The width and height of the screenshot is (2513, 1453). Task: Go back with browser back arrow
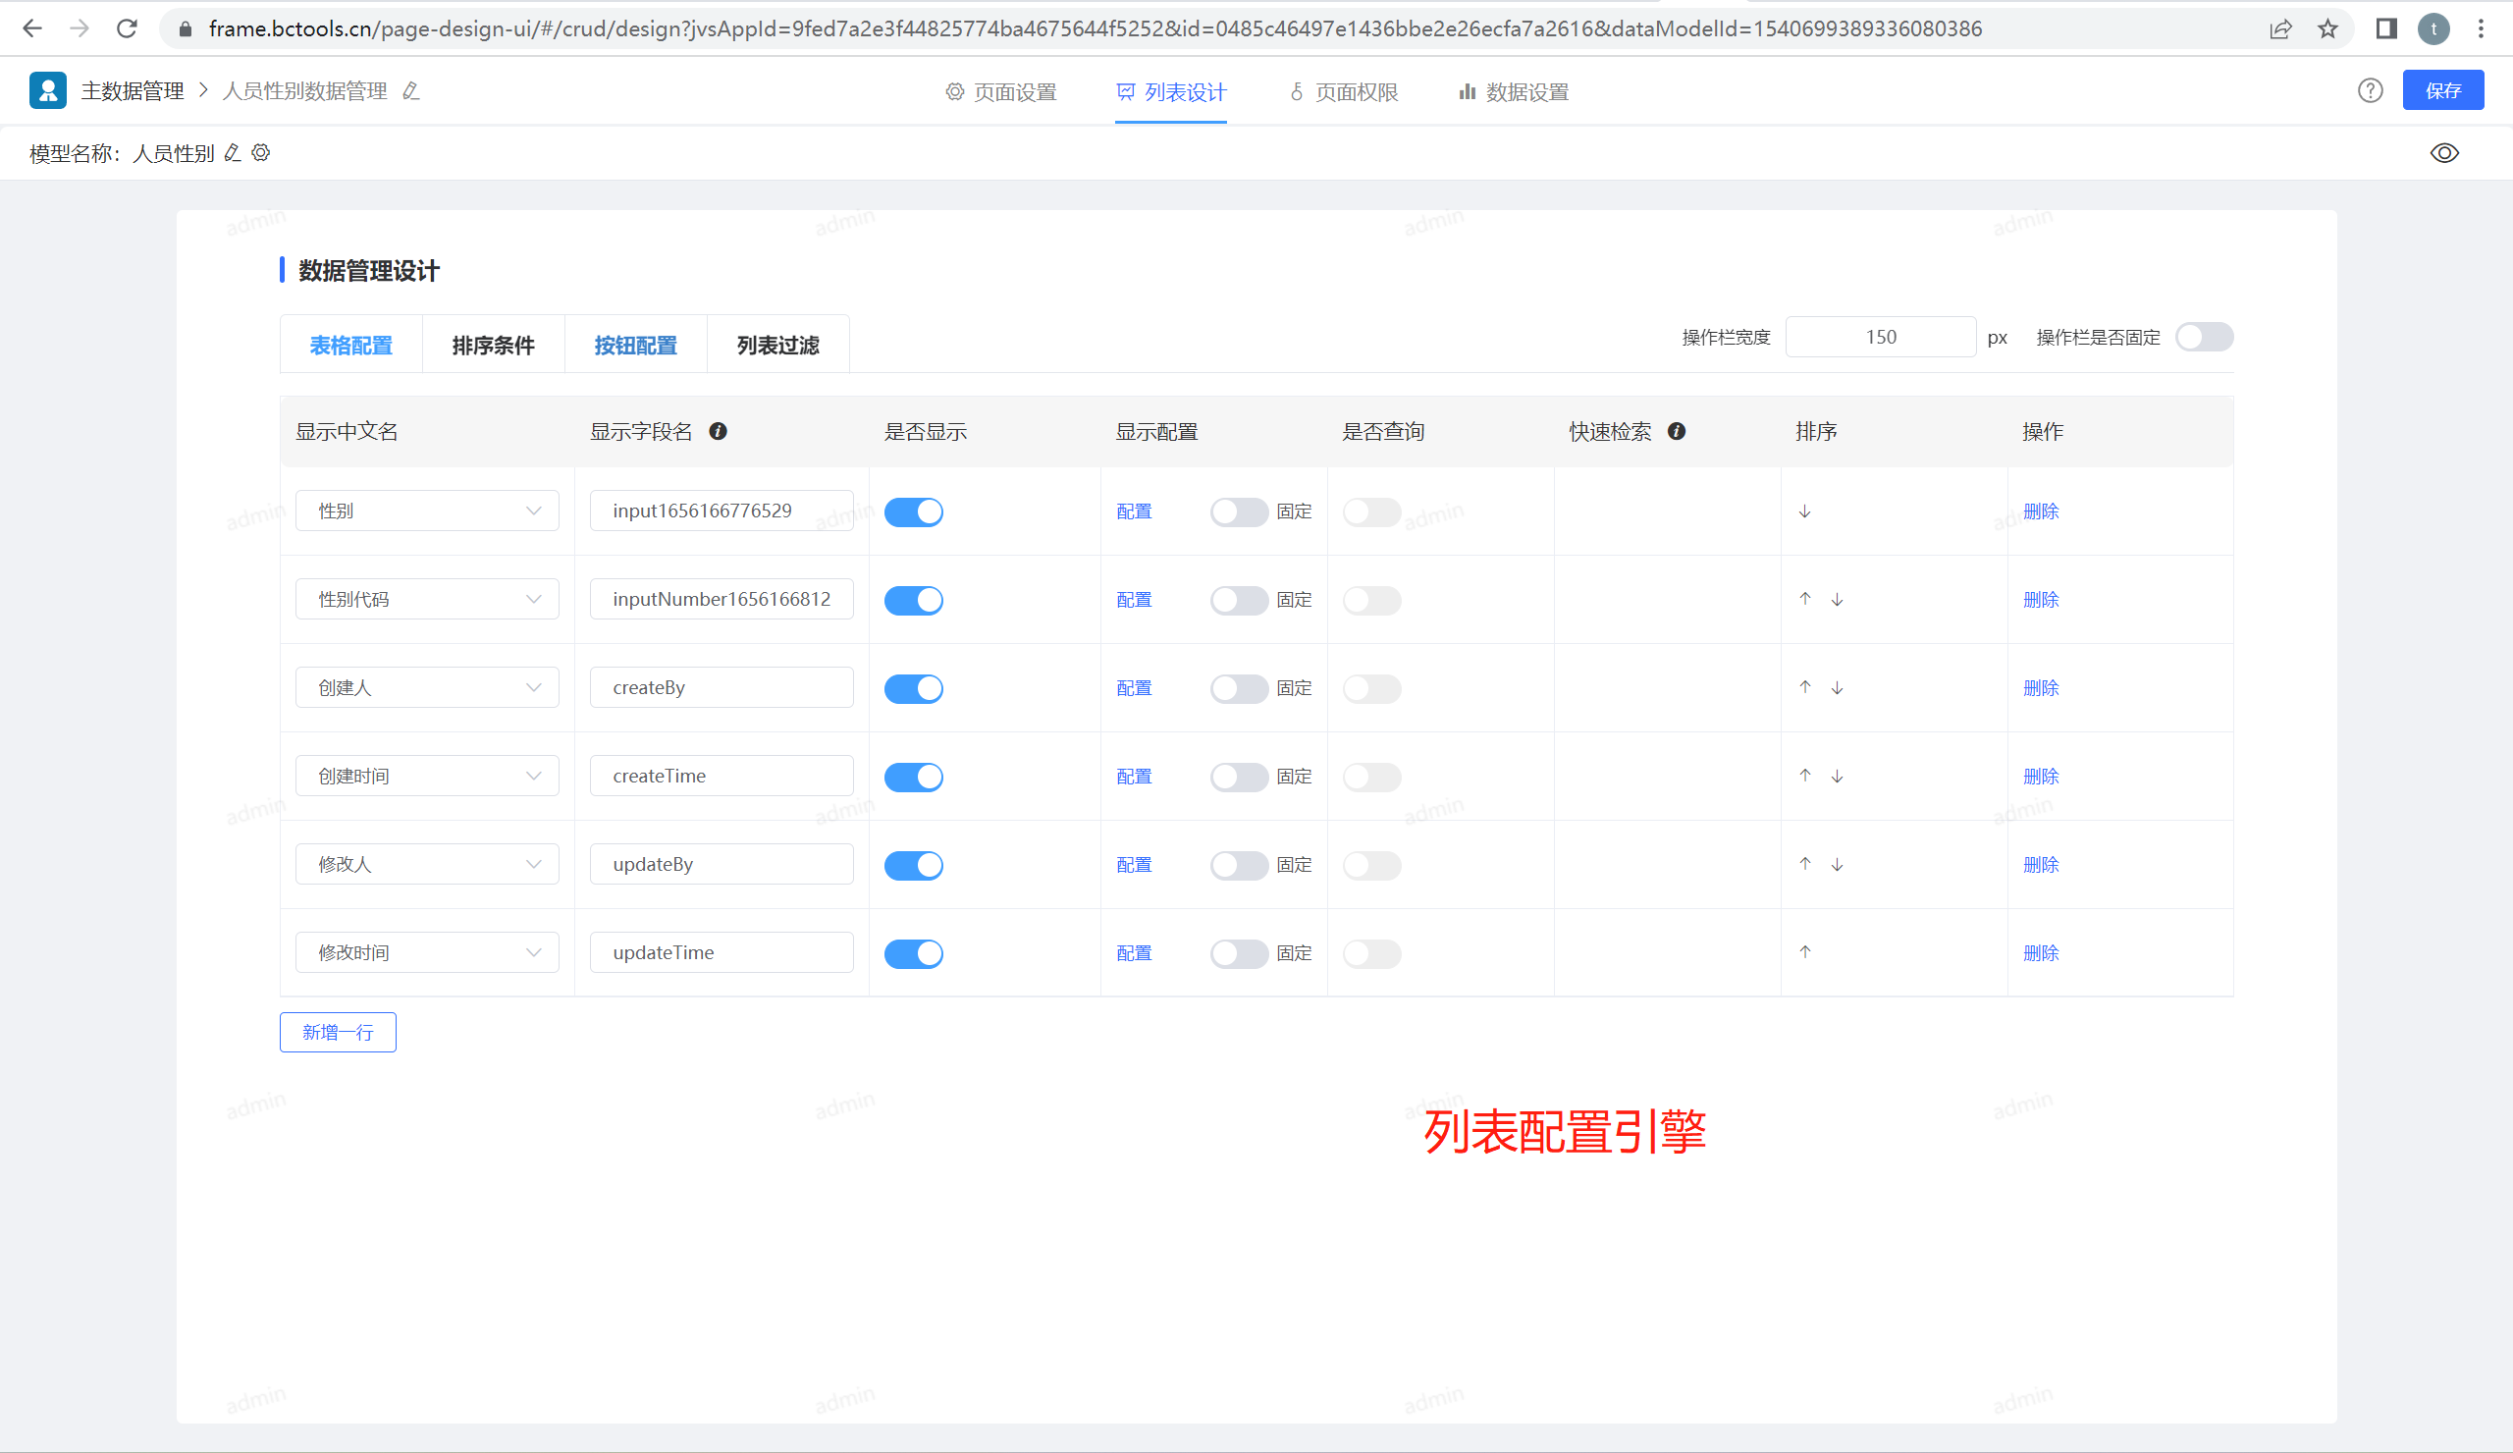click(32, 27)
